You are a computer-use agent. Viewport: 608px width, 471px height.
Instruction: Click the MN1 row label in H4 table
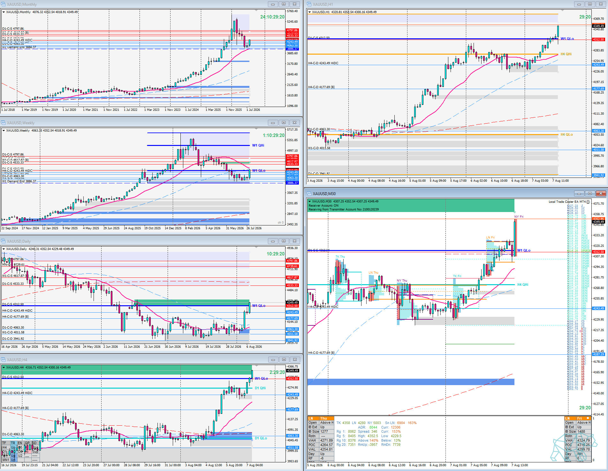pyautogui.click(x=6, y=460)
